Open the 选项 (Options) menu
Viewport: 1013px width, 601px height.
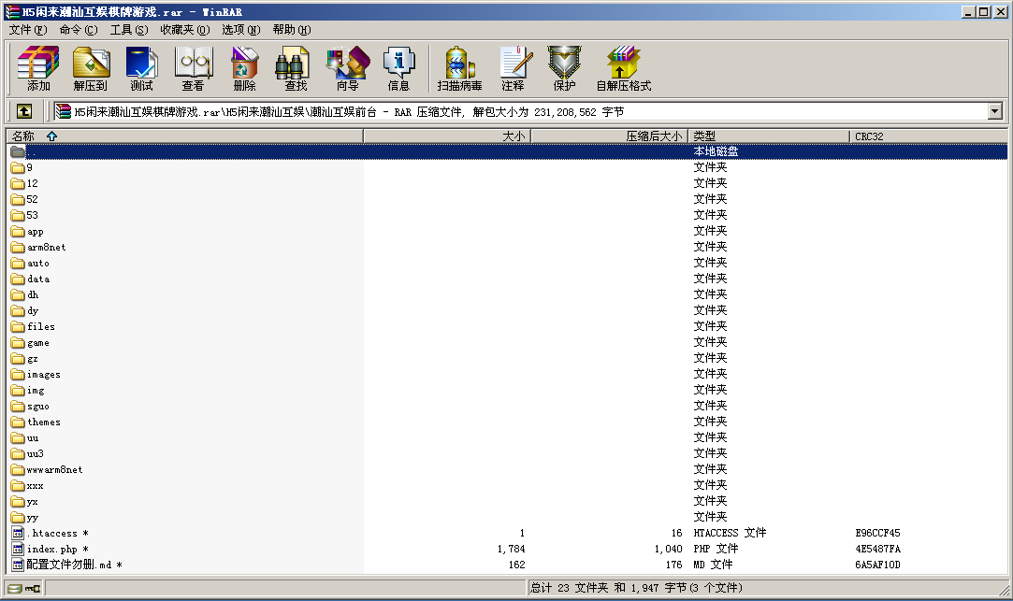tap(239, 30)
